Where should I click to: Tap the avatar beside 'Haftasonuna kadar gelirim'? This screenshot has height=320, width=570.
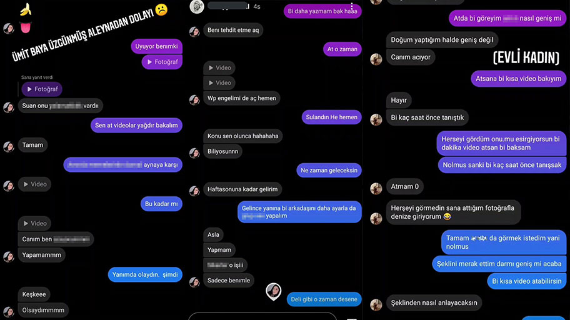point(194,191)
